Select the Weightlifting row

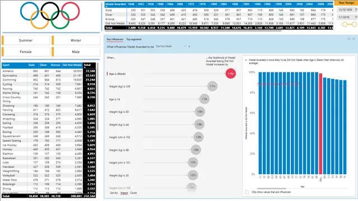click(49, 171)
